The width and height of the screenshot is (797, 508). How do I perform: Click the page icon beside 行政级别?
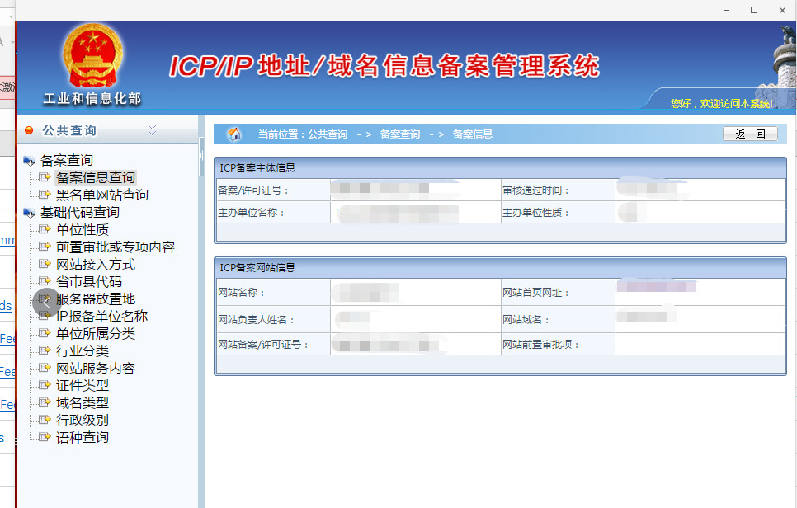[45, 420]
